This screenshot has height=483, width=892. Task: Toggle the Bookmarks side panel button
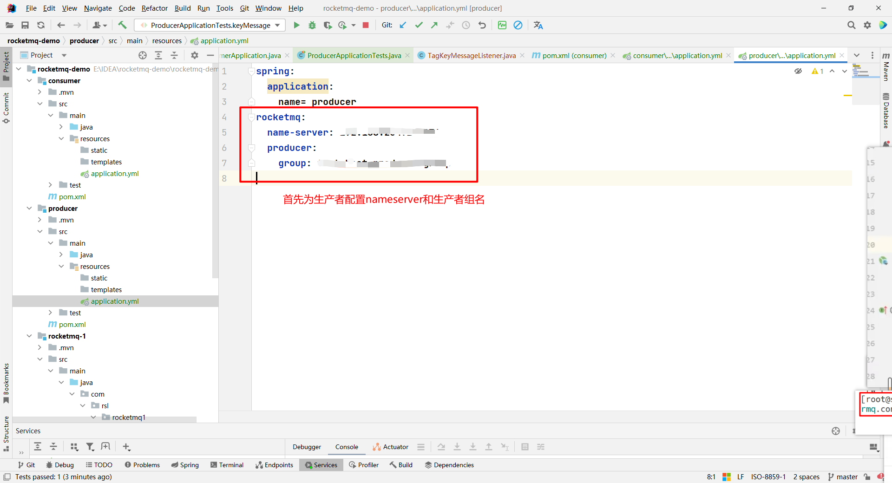point(6,384)
